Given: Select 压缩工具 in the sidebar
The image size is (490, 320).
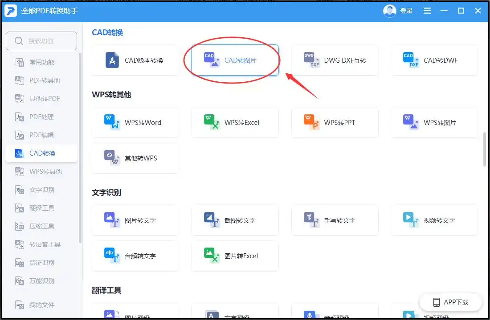Looking at the screenshot, I should coord(41,226).
